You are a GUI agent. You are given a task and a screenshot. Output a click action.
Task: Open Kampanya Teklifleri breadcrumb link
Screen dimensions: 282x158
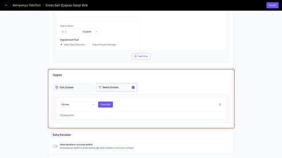[27, 5]
